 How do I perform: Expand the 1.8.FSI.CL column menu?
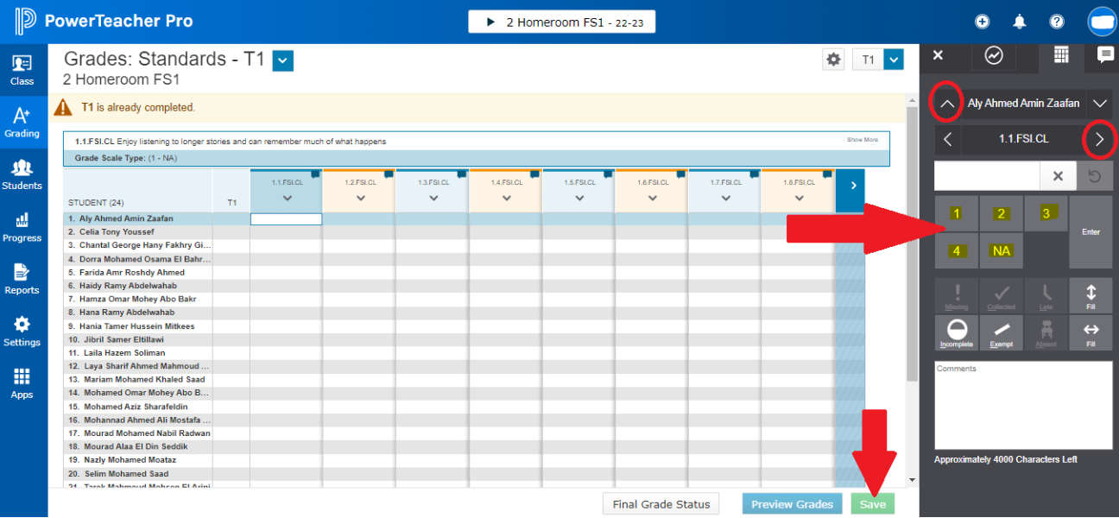tap(800, 199)
